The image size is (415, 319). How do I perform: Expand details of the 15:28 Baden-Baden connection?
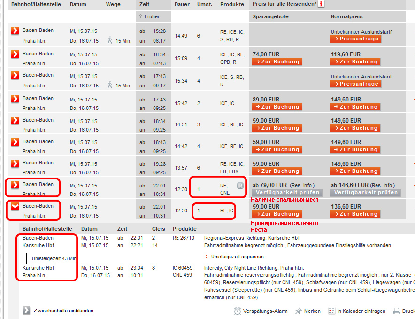click(15, 31)
